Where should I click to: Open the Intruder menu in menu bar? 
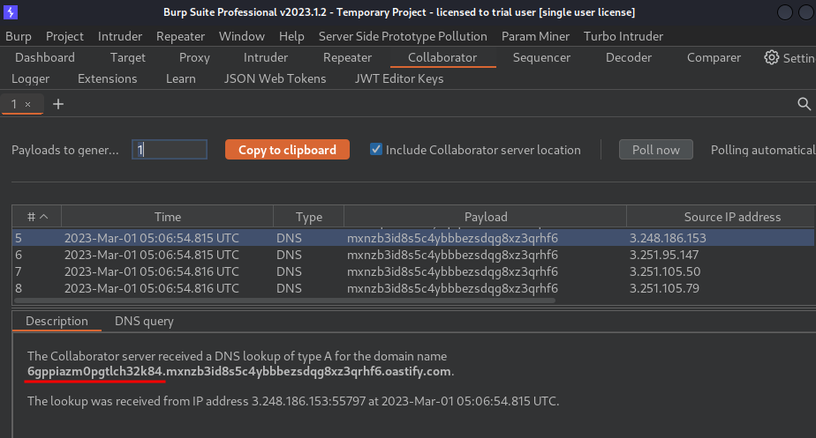120,36
